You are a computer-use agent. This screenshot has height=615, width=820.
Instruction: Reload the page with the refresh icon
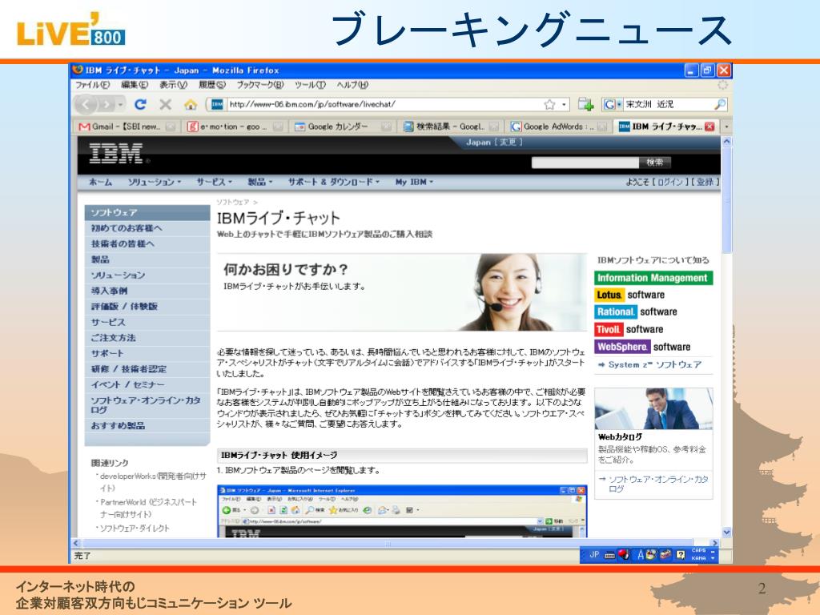pos(140,105)
